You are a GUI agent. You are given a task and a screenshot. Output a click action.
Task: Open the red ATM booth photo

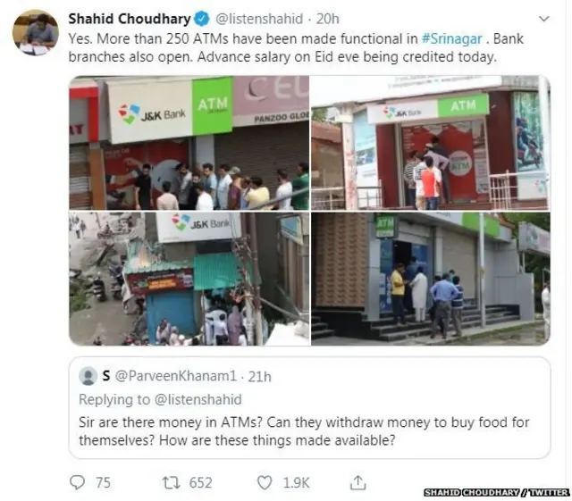pos(430,143)
